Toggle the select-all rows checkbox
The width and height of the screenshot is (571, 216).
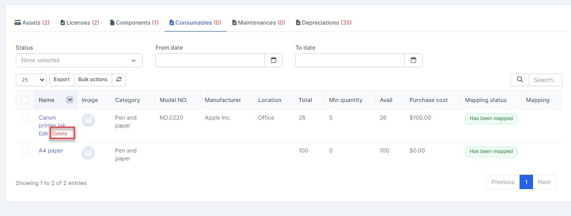pyautogui.click(x=25, y=100)
